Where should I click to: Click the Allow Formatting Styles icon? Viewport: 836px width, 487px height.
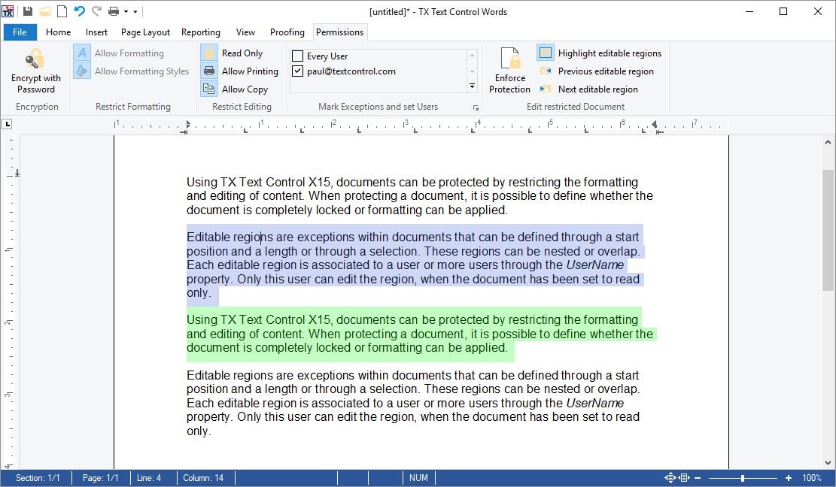tap(82, 71)
